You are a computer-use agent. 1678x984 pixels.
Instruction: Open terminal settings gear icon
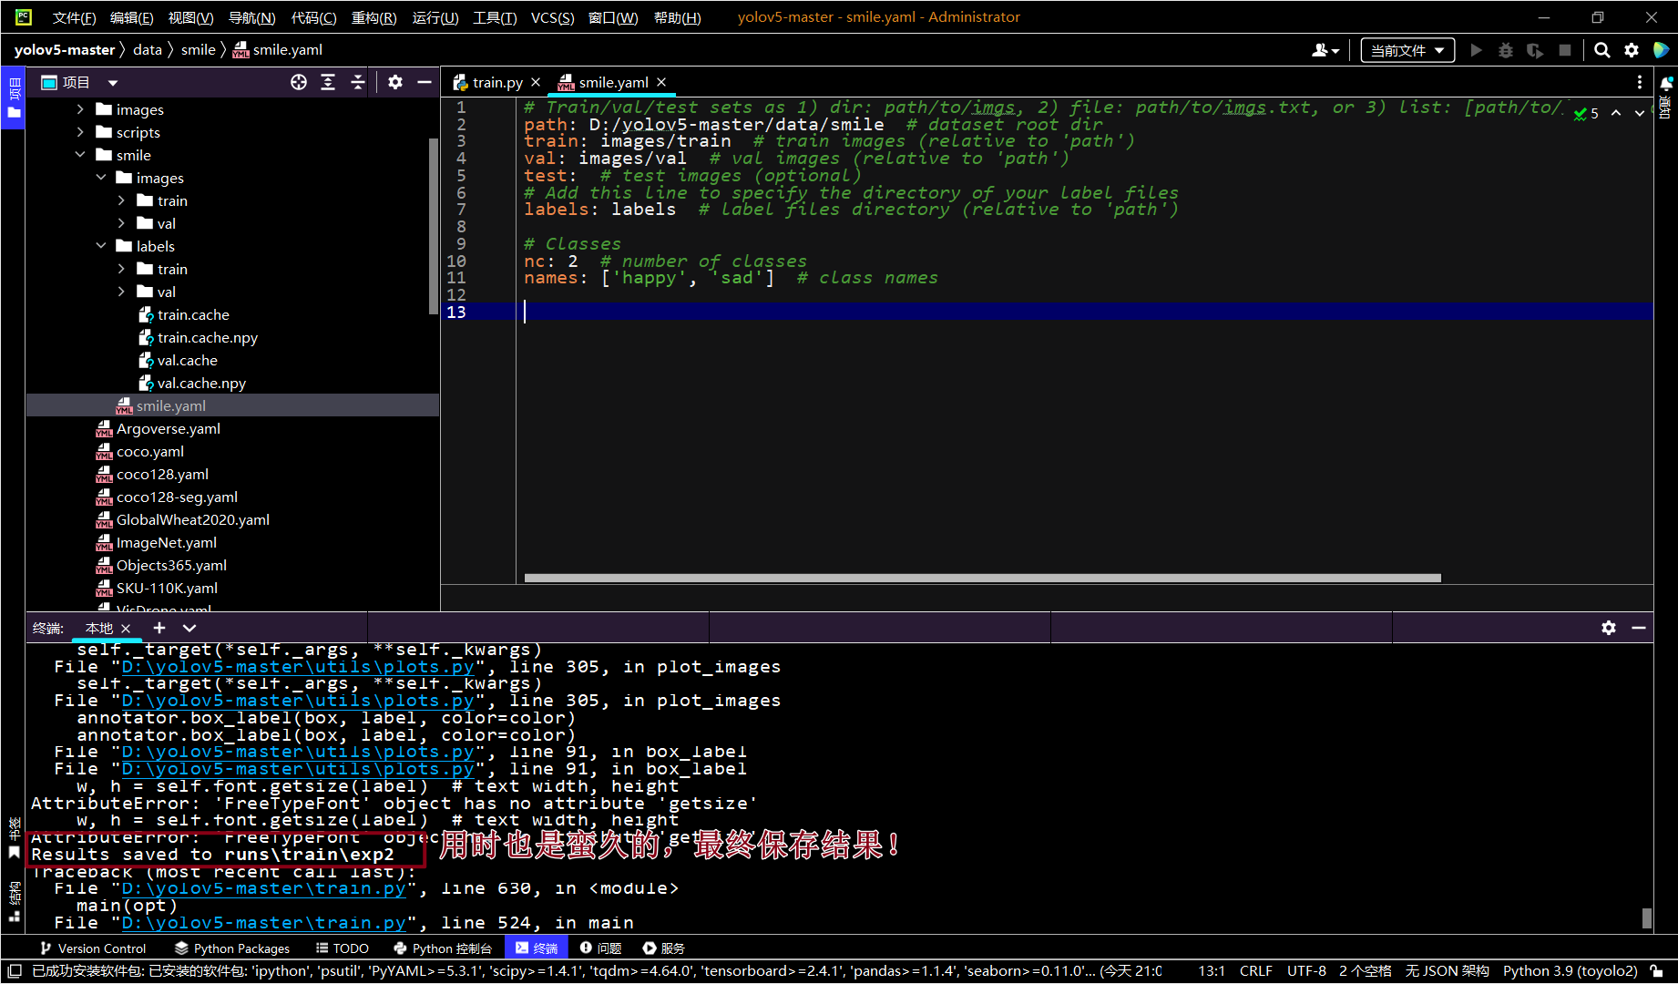point(1609,628)
